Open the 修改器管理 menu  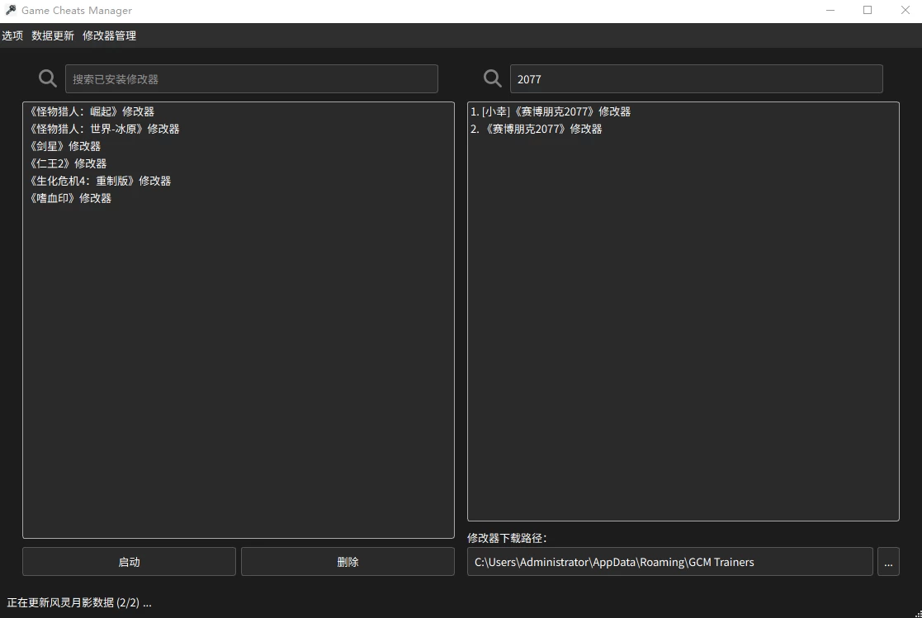click(x=110, y=35)
